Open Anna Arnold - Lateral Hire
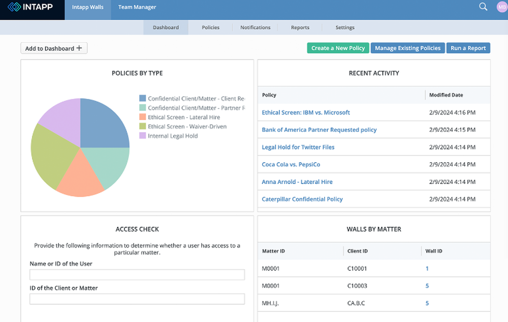This screenshot has width=508, height=322. click(297, 182)
